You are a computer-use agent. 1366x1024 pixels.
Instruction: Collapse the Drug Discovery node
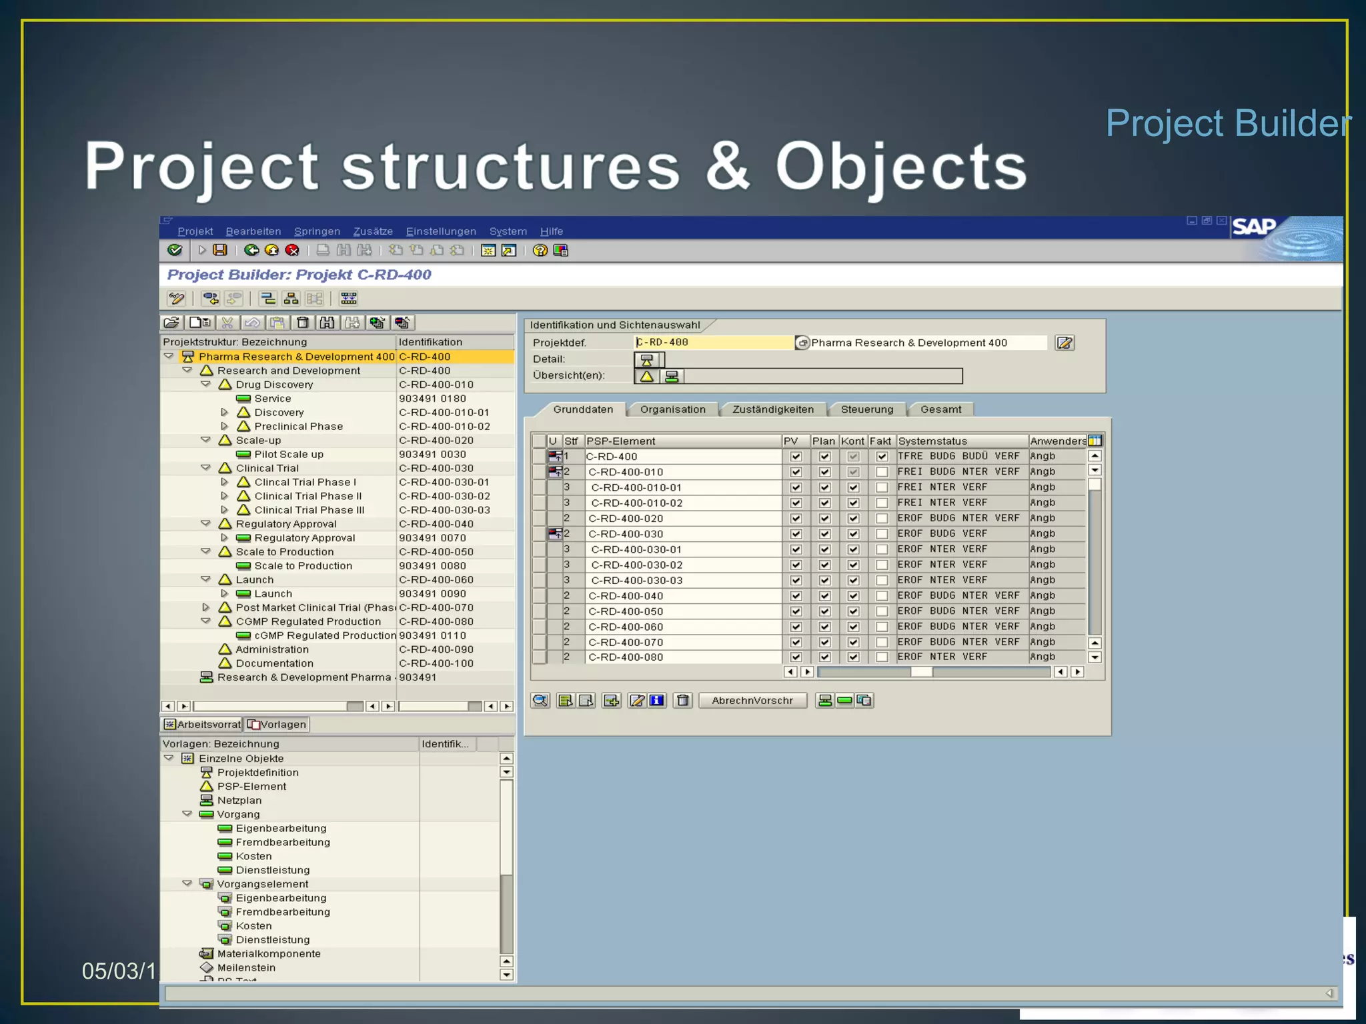pyautogui.click(x=205, y=385)
